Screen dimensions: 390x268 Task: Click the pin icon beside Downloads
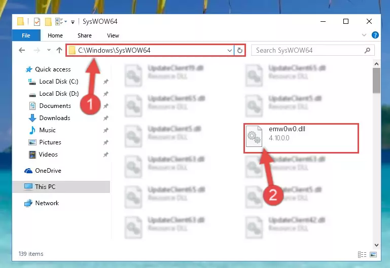pyautogui.click(x=106, y=118)
